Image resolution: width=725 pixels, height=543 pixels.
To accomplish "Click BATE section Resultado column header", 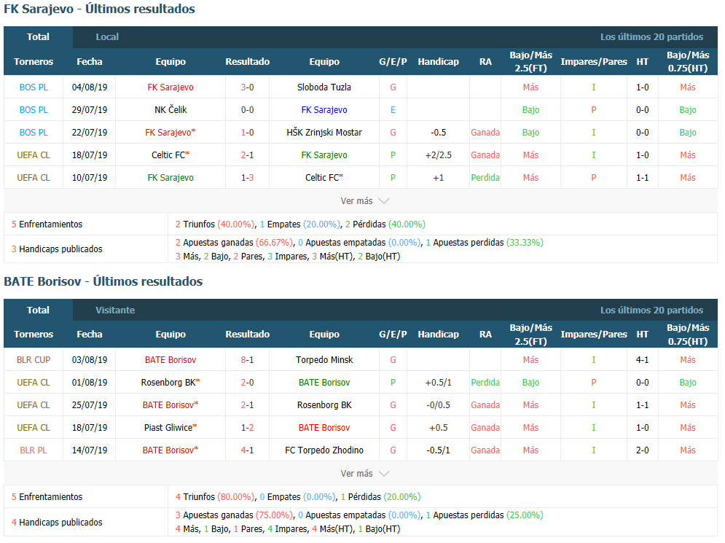I will coord(247,335).
